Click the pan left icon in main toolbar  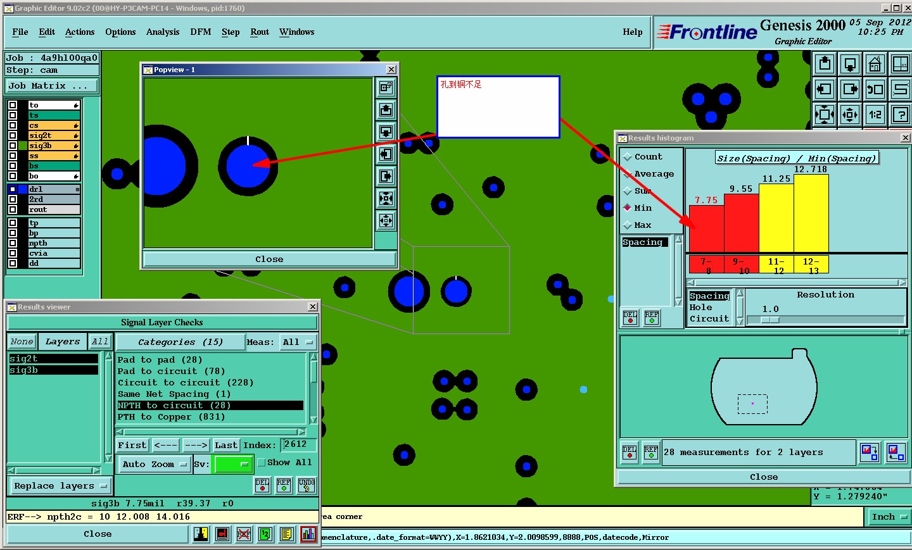[x=825, y=89]
